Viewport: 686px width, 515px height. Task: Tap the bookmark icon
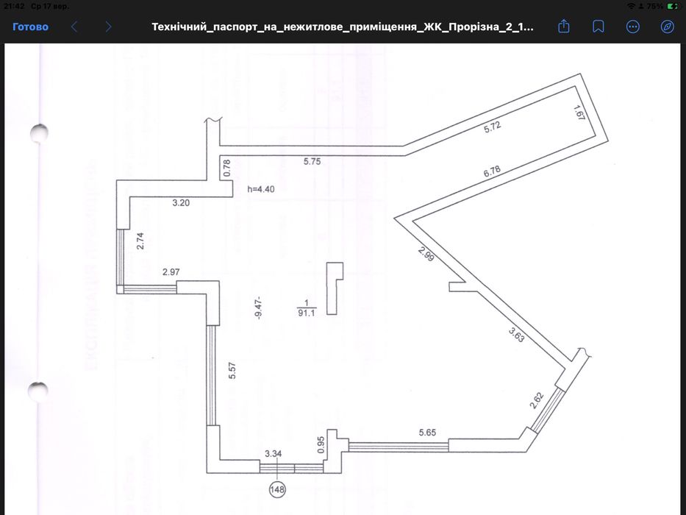pyautogui.click(x=598, y=26)
